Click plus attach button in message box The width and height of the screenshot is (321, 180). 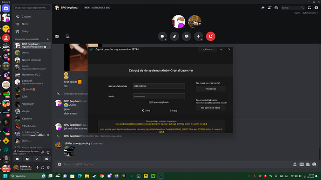tap(60, 164)
